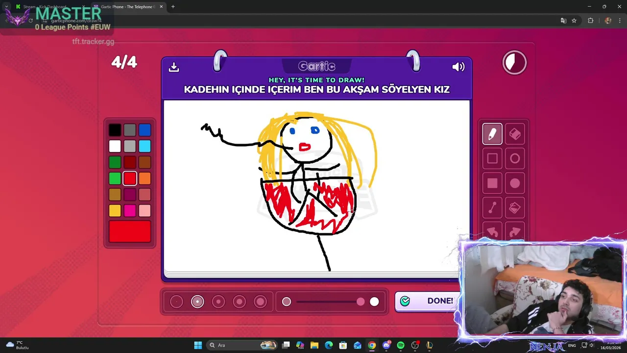627x353 pixels.
Task: Click the taskbar search box Ara
Action: point(241,345)
